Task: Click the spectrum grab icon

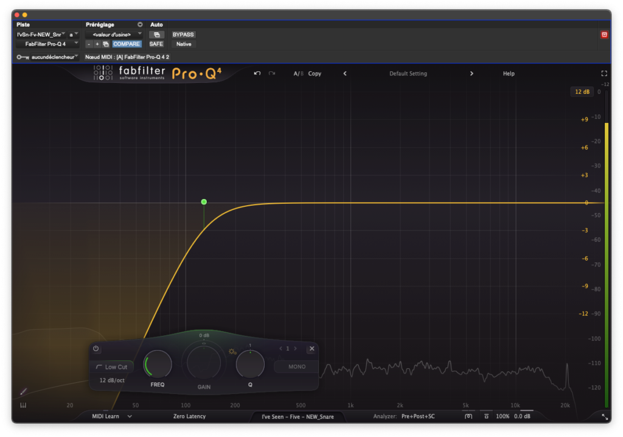Action: (468, 416)
